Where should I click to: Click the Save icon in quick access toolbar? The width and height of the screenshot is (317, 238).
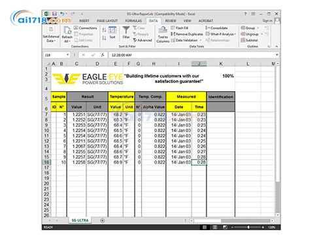pyautogui.click(x=54, y=14)
